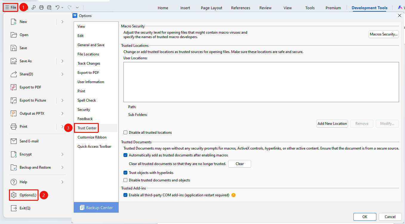The image size is (405, 224).
Task: Click the Send E-mail envelope icon
Action: pos(14,141)
